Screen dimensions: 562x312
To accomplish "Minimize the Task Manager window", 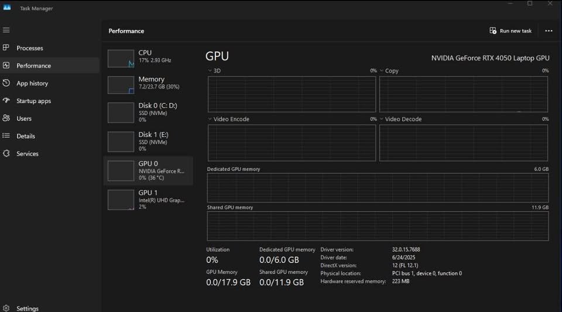I will coord(510,4).
